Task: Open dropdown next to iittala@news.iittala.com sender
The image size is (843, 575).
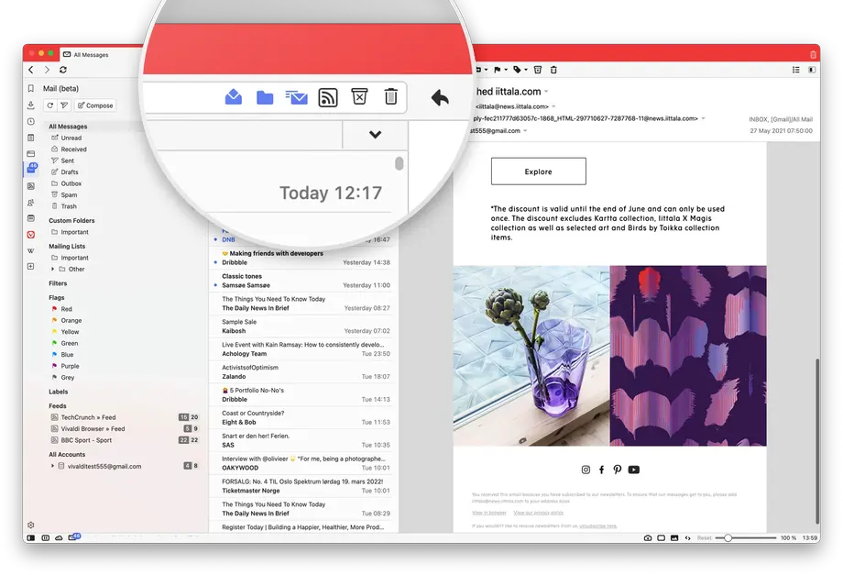Action: point(553,106)
